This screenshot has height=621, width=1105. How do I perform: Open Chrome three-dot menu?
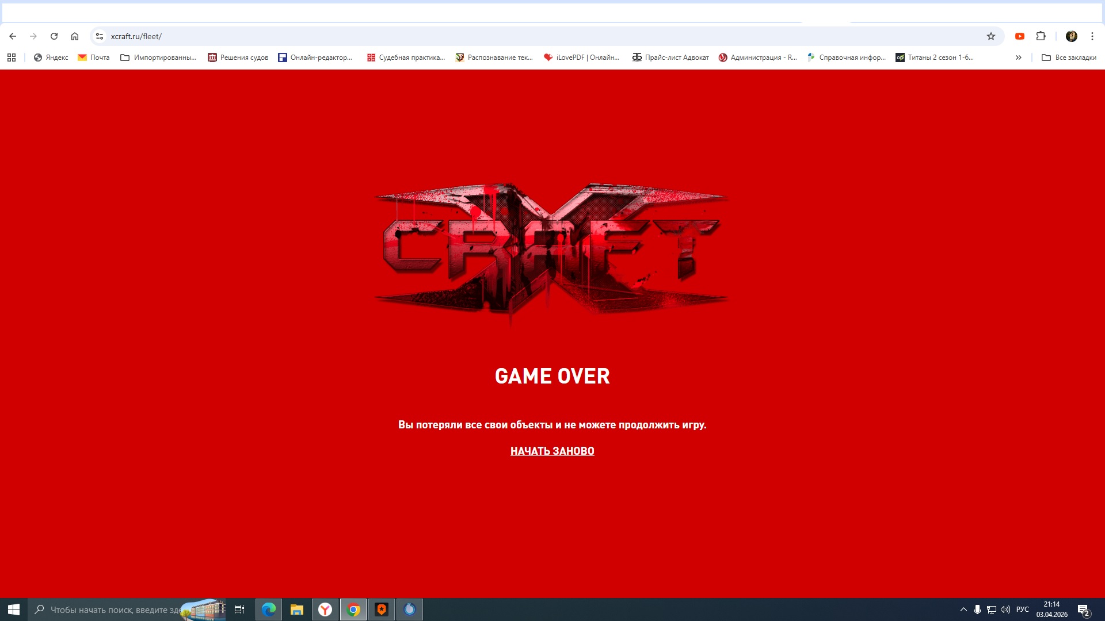coord(1092,36)
